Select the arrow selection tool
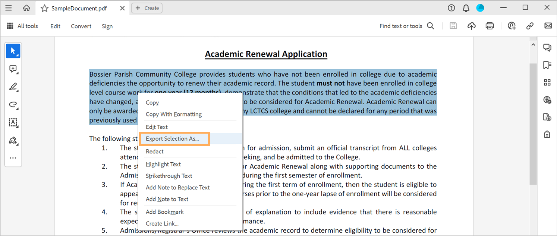557x236 pixels. (x=13, y=51)
